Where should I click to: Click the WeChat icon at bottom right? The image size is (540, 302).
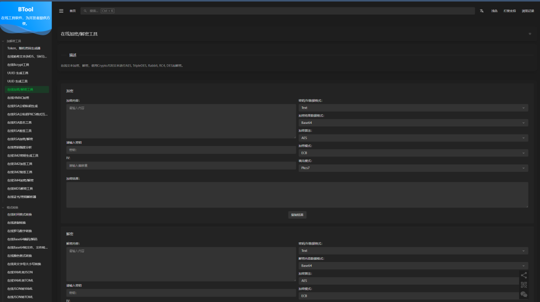click(524, 295)
